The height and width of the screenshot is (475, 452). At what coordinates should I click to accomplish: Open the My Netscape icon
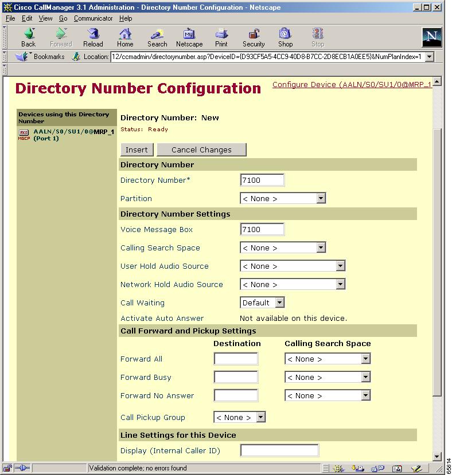pos(189,37)
